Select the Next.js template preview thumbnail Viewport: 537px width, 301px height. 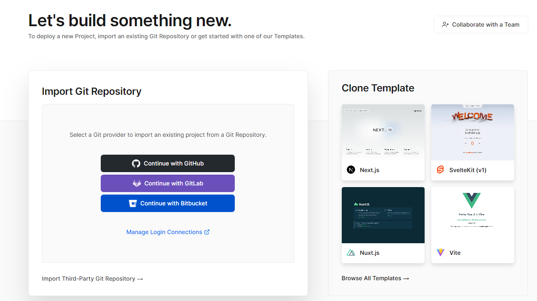[383, 132]
